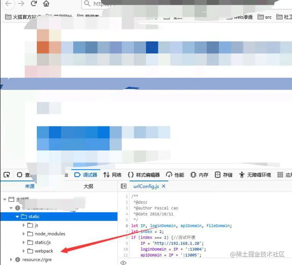Open the 内存 memory tab

199,175
